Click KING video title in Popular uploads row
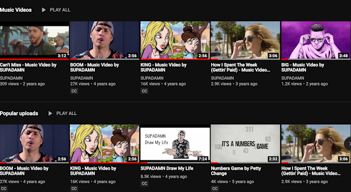The image size is (351, 192). coord(93,171)
